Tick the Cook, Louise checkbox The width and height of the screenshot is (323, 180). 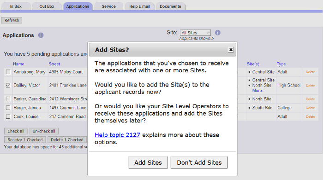point(8,116)
